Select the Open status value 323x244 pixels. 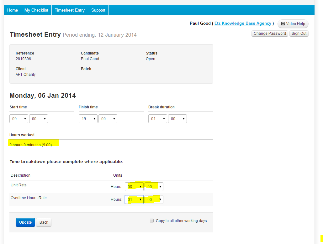pyautogui.click(x=151, y=59)
